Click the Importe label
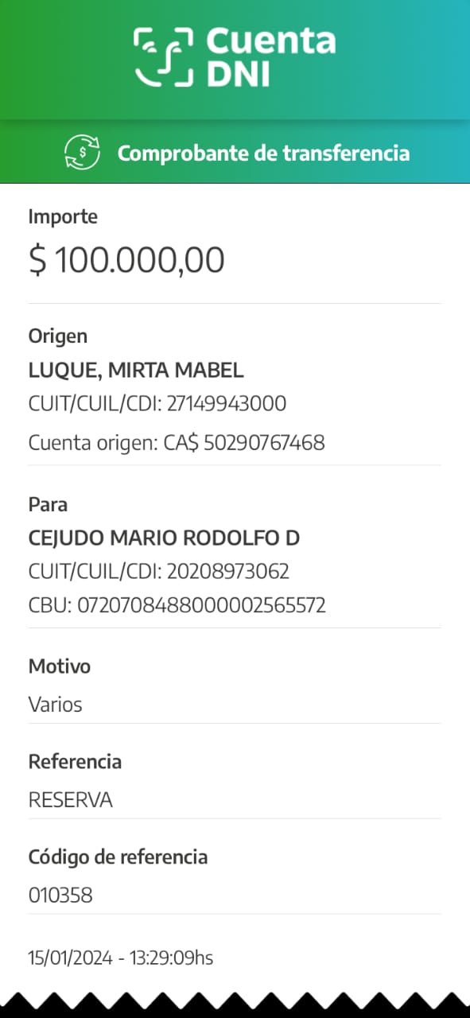 (x=63, y=216)
